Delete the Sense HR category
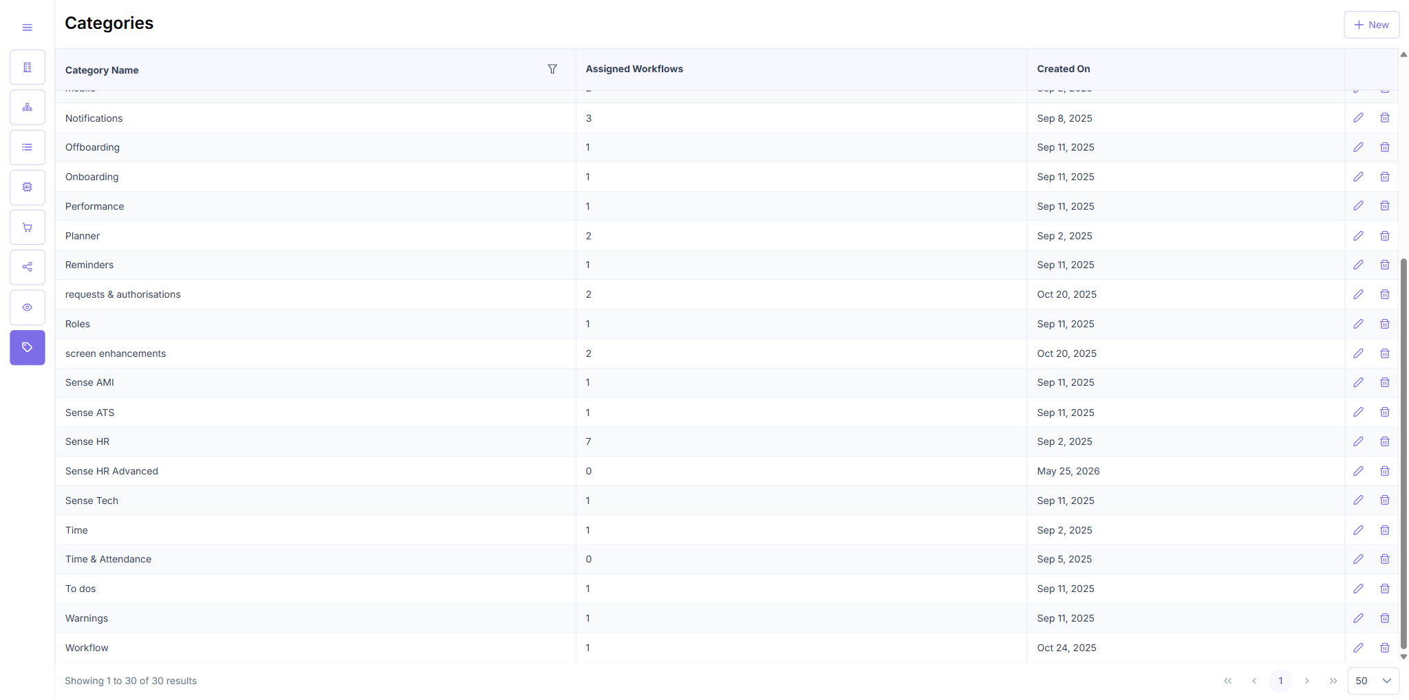This screenshot has width=1409, height=700. [1385, 441]
